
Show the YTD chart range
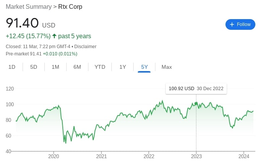click(x=100, y=67)
